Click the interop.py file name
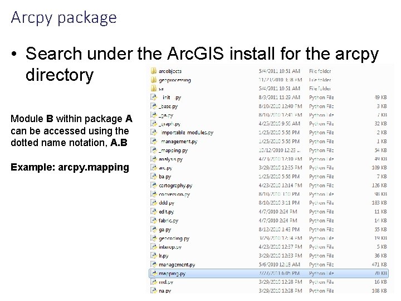The image size is (401, 301). coord(170,247)
